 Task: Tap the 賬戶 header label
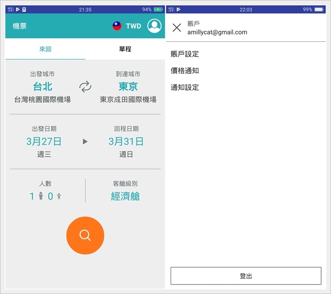click(x=193, y=24)
